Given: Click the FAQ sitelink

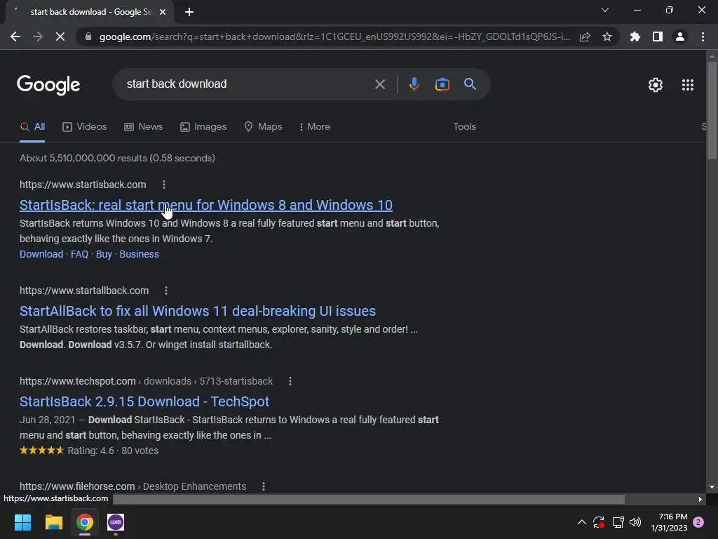Looking at the screenshot, I should pos(79,254).
